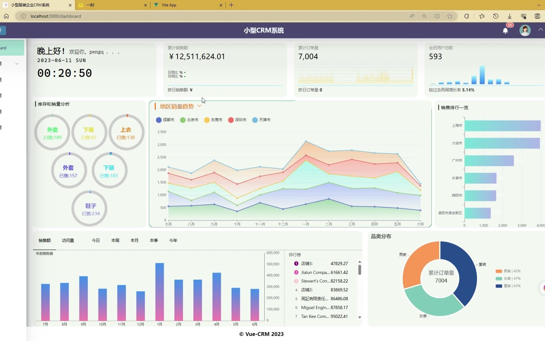View site information next to localhost URL
Image resolution: width=545 pixels, height=341 pixels.
click(x=23, y=16)
